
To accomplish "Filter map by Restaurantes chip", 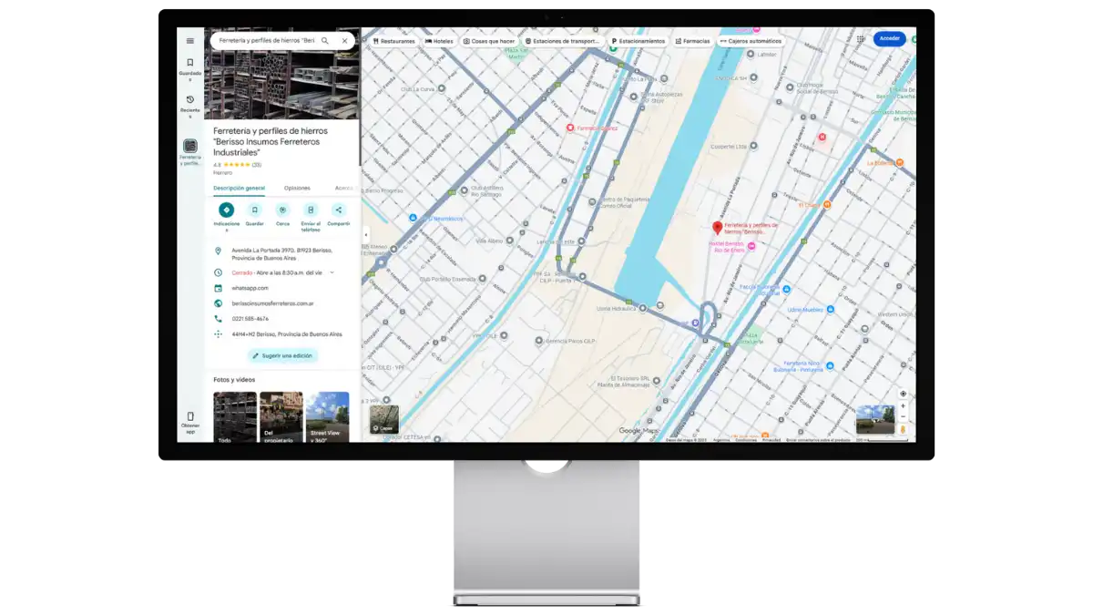I will tap(393, 41).
